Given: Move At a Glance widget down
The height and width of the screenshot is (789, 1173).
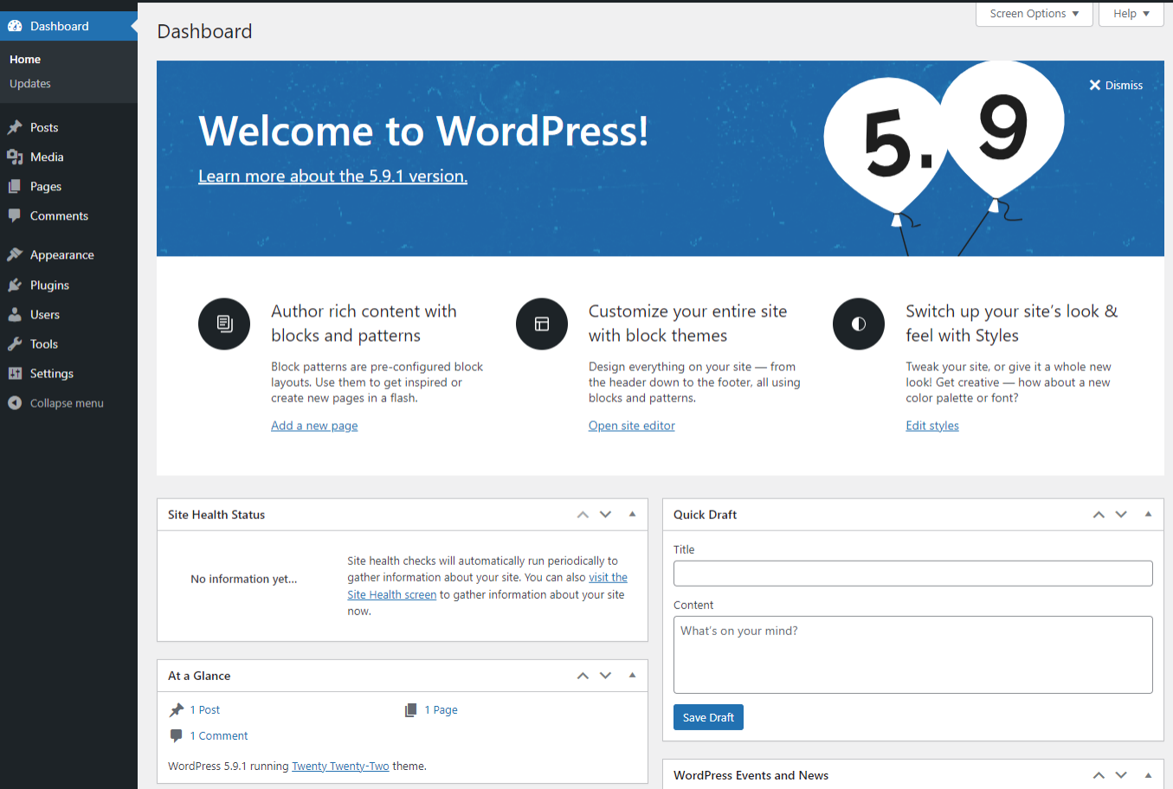Looking at the screenshot, I should (605, 675).
